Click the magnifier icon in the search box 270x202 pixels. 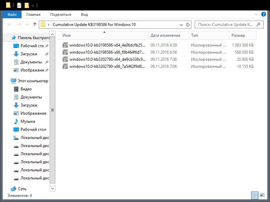(x=258, y=24)
